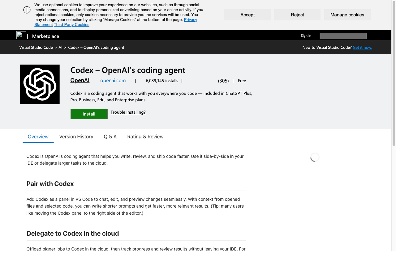Go to the Marketplace home
The height and width of the screenshot is (278, 396).
(45, 36)
